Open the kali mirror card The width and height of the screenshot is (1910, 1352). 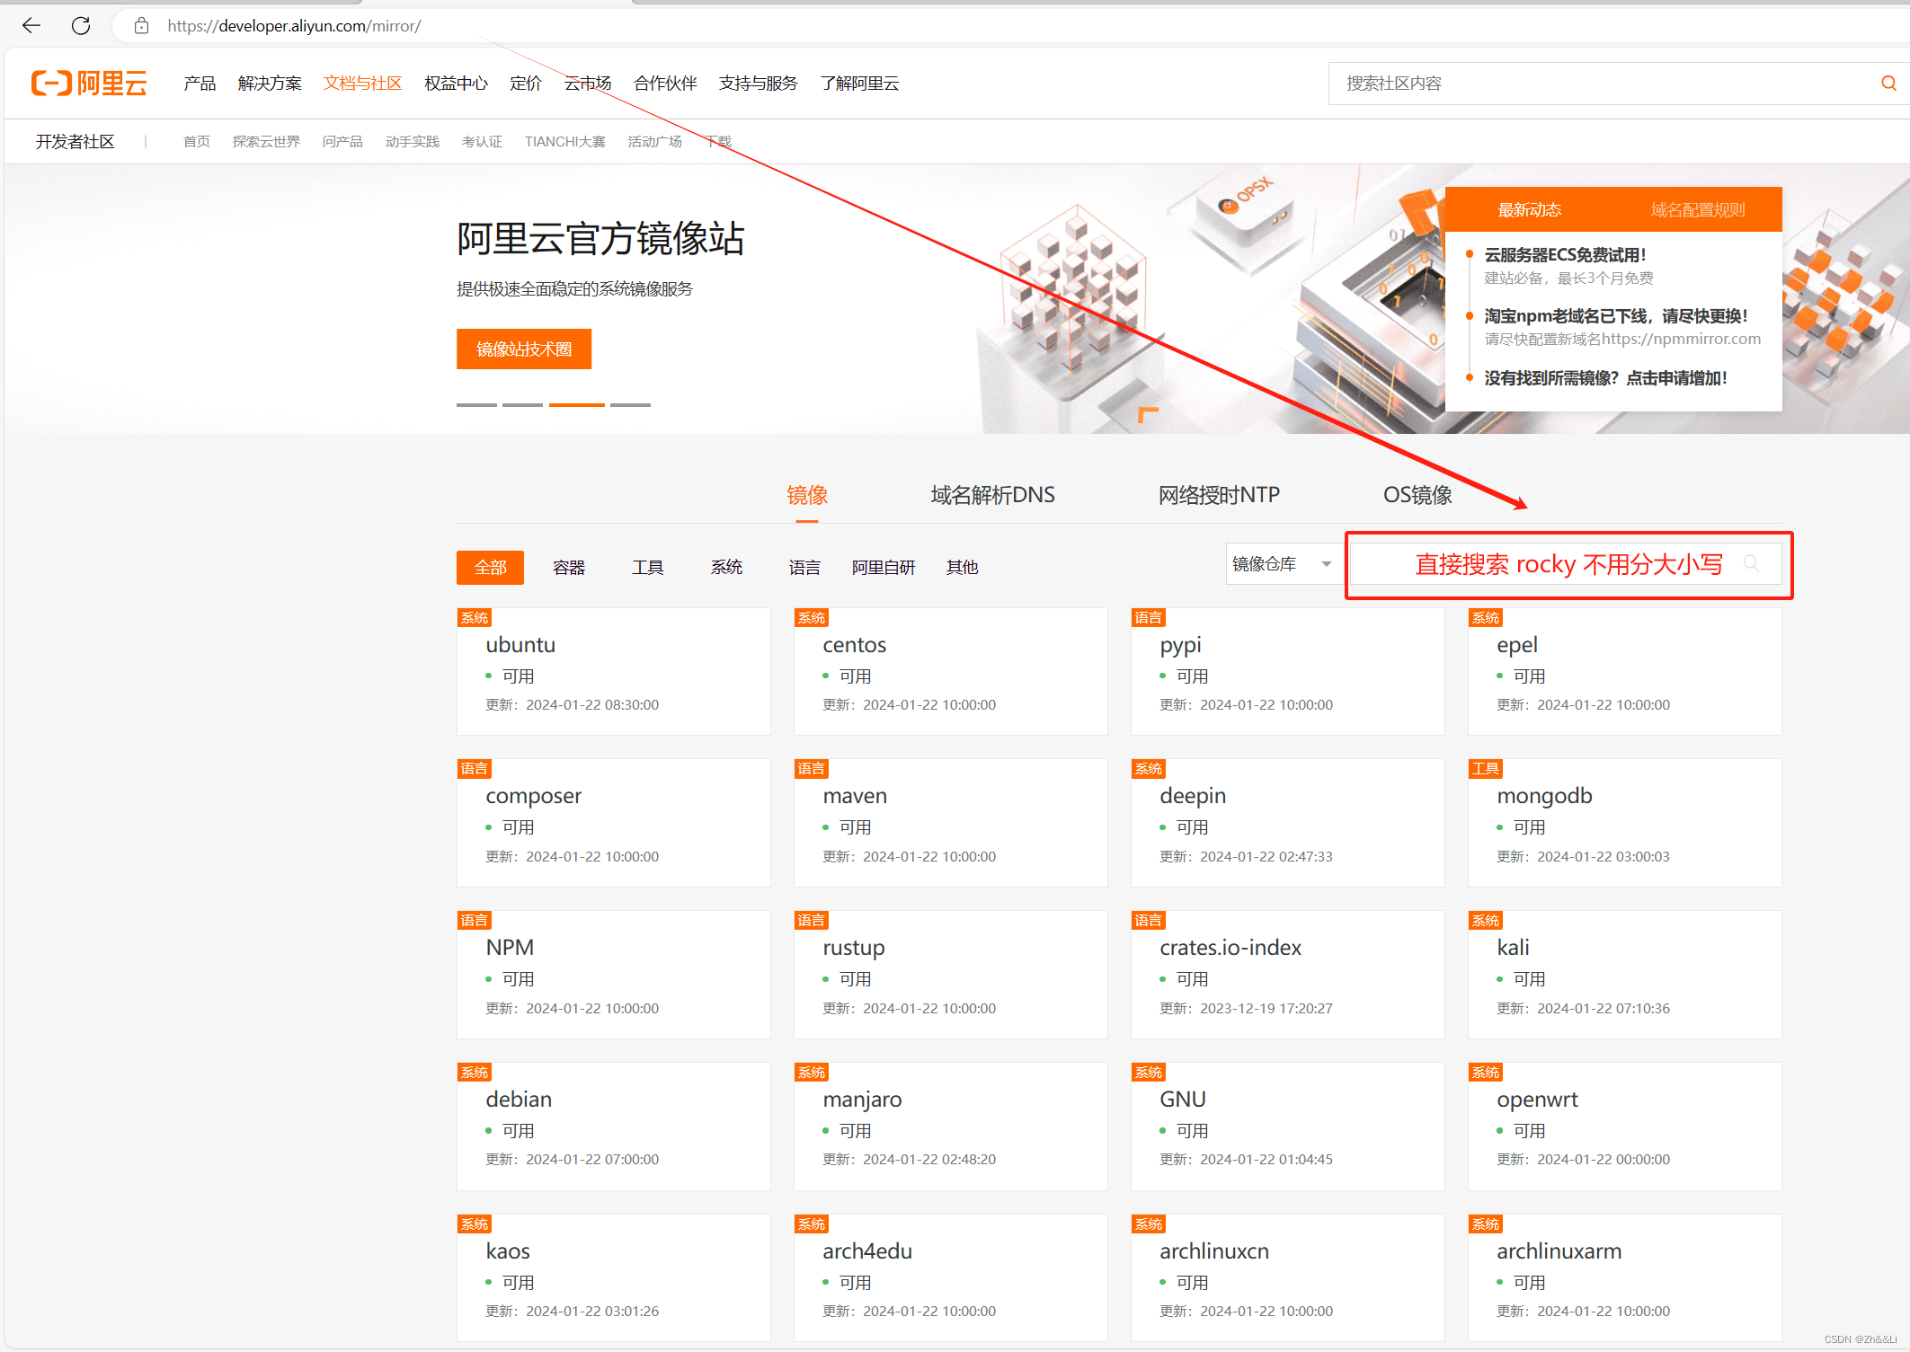click(x=1625, y=976)
